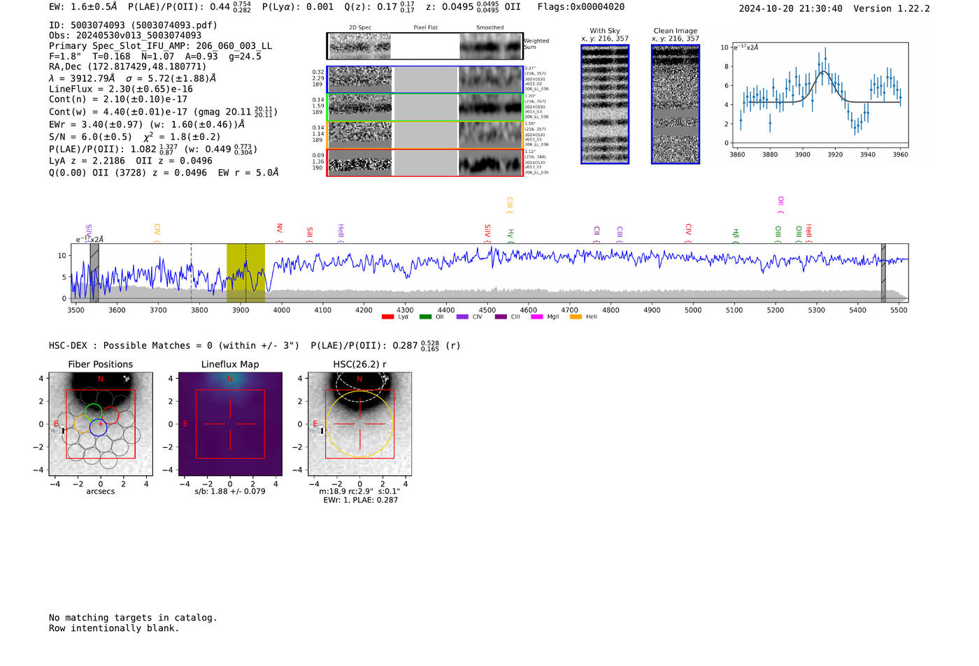Click the CIII legend swatch below spectrum
979x666 pixels.
click(500, 317)
